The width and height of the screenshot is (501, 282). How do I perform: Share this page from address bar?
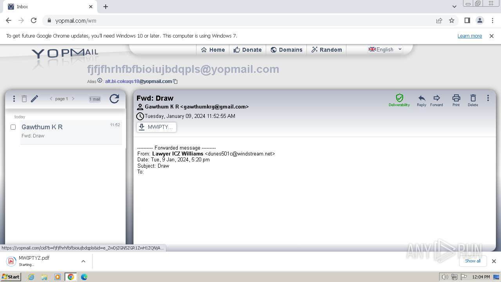tap(439, 20)
